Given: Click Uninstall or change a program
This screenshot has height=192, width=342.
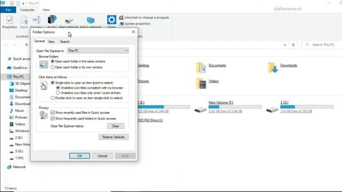Looking at the screenshot, I should (144, 18).
